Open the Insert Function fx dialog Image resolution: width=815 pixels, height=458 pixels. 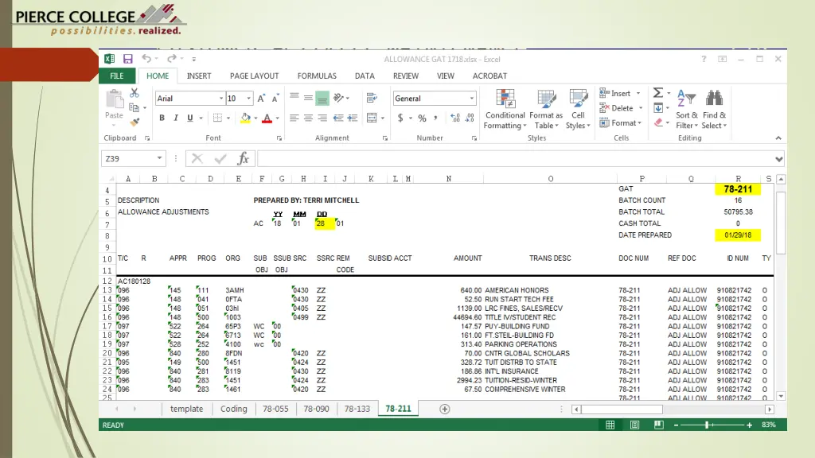pyautogui.click(x=244, y=158)
